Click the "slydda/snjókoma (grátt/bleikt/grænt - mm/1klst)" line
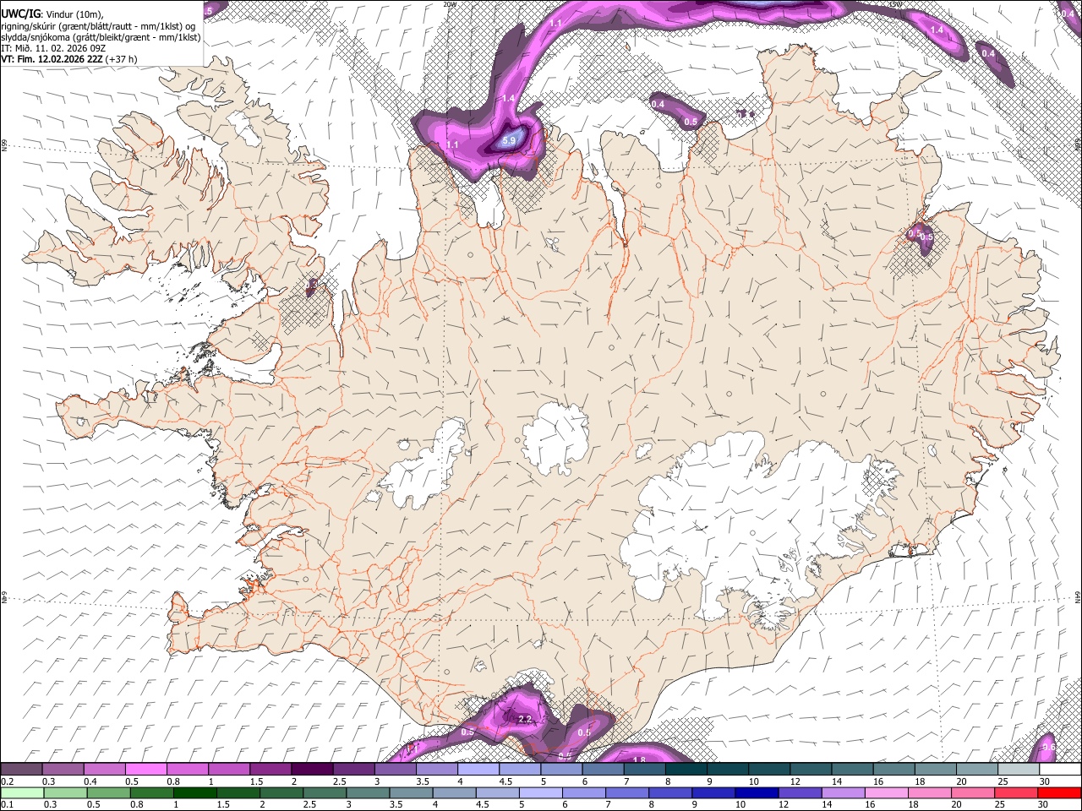The height and width of the screenshot is (811, 1082). [101, 37]
